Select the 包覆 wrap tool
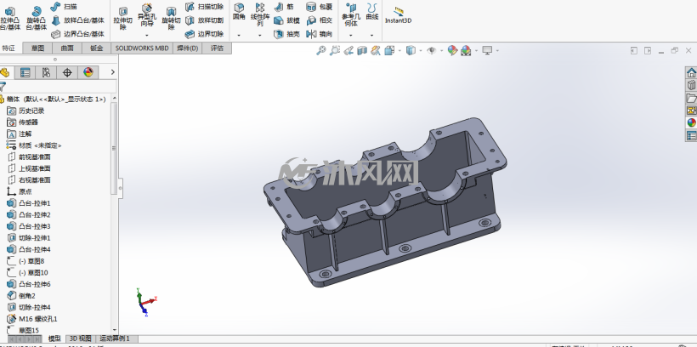The image size is (697, 347). click(x=319, y=7)
